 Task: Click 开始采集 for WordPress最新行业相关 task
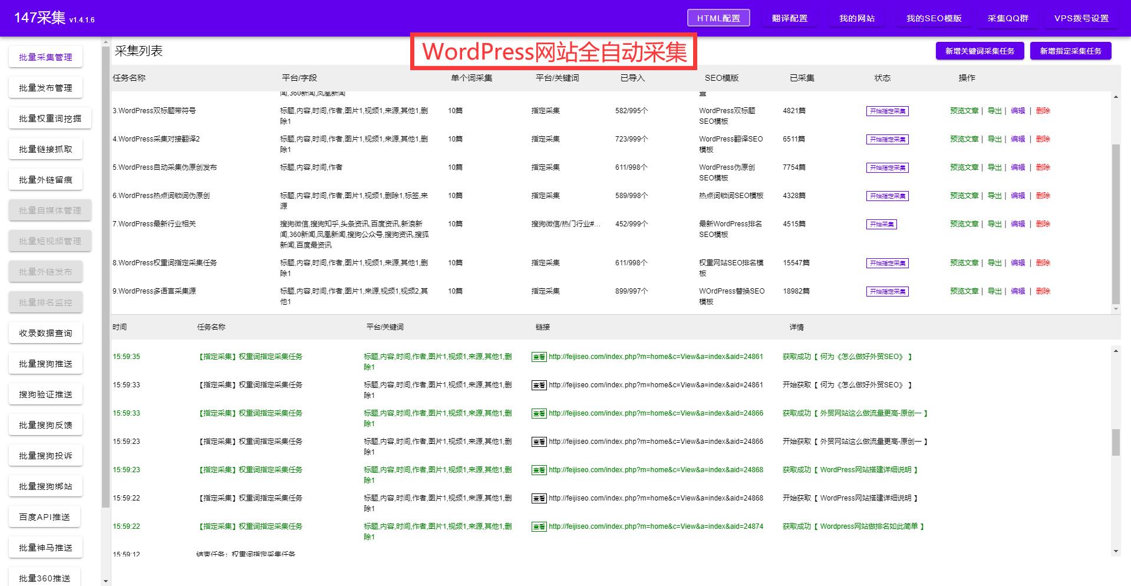click(881, 224)
